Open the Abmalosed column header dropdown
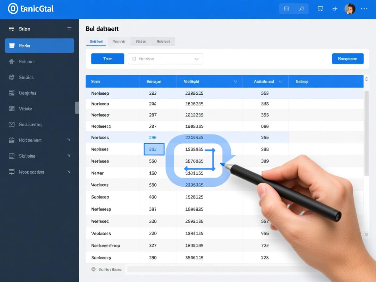Image resolution: width=376 pixels, height=282 pixels. pos(280,82)
